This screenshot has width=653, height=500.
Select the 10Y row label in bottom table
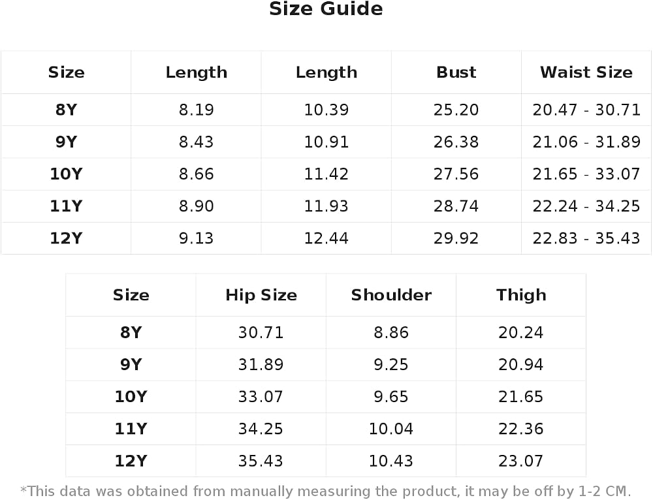tap(131, 396)
